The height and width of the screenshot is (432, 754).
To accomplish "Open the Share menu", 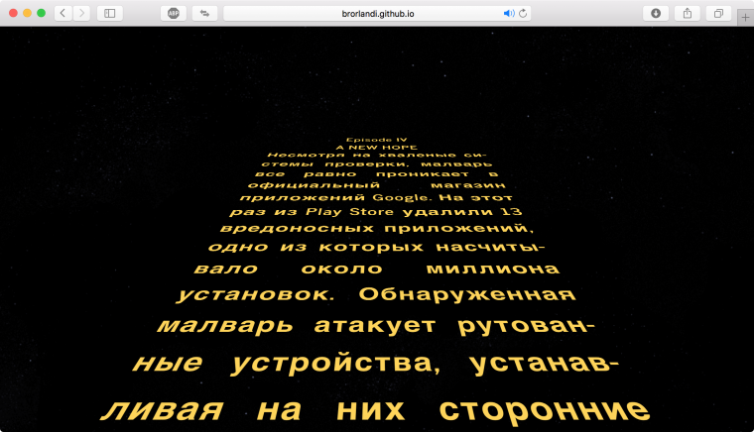I will [x=688, y=14].
